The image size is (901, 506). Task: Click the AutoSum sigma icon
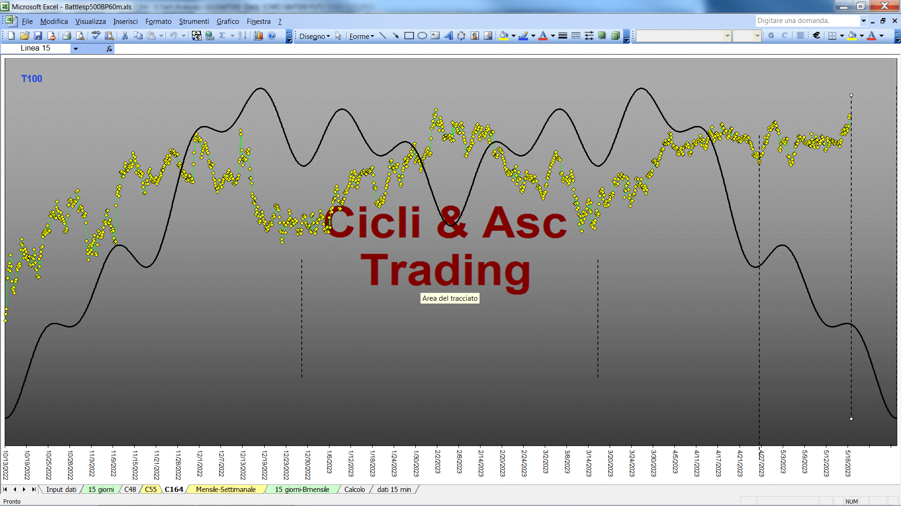tap(222, 36)
